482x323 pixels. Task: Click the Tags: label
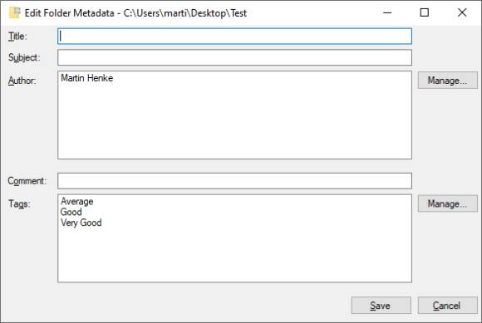[x=19, y=203]
